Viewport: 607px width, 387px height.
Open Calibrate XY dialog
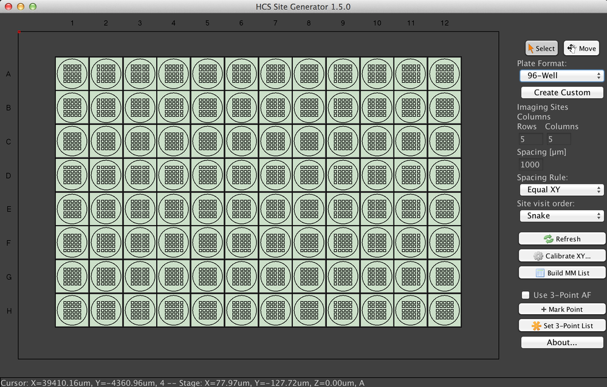coord(562,256)
